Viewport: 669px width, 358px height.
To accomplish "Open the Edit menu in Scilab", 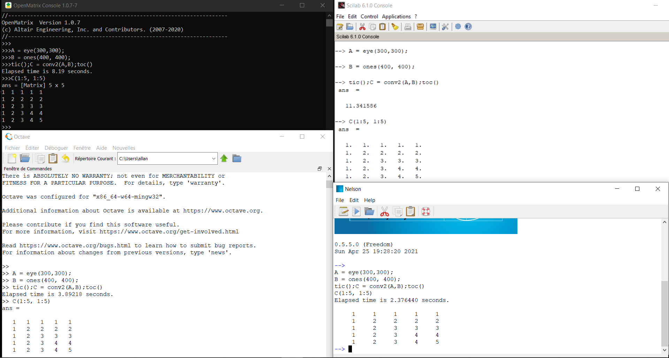I will [x=352, y=16].
